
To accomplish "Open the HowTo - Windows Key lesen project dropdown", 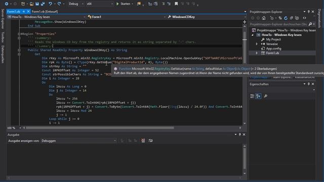I will tap(46, 17).
